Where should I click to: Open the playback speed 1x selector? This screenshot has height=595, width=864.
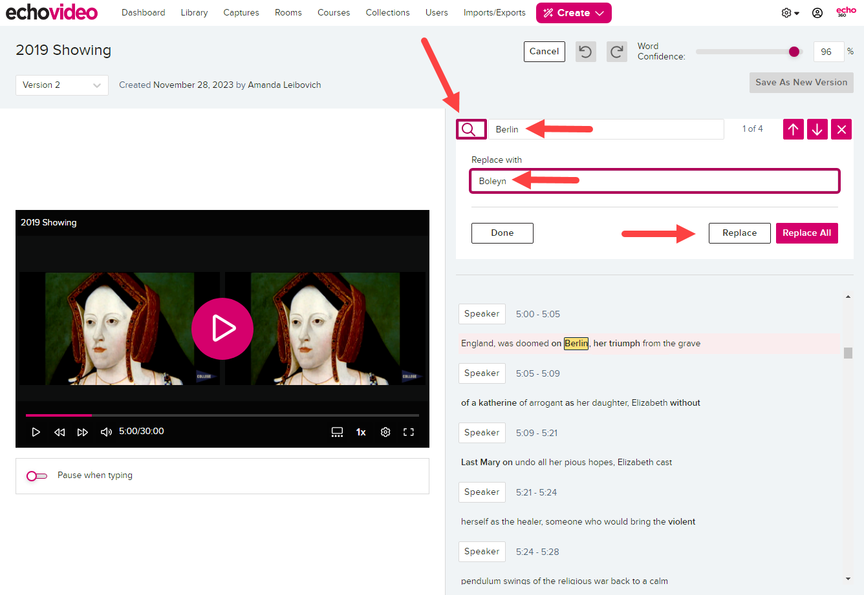pos(360,432)
